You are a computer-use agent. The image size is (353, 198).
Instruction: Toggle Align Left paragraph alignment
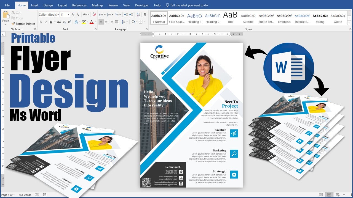pos(101,22)
